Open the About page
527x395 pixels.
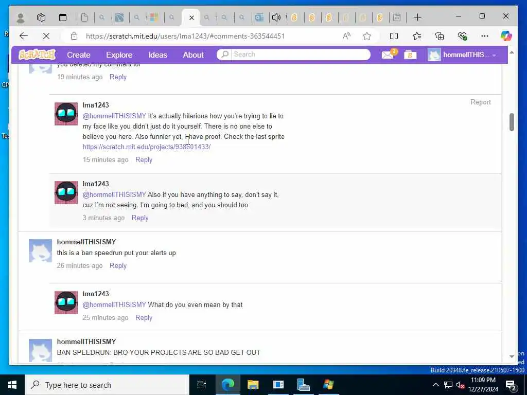[x=194, y=55]
